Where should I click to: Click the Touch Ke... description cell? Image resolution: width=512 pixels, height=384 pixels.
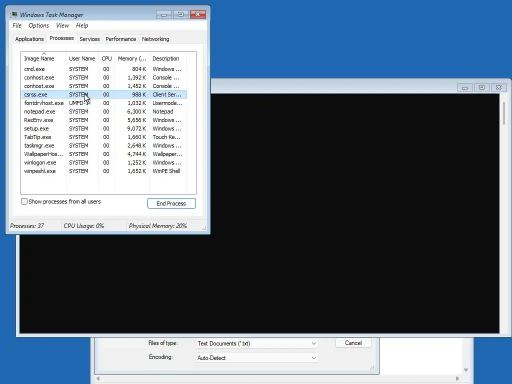[166, 137]
